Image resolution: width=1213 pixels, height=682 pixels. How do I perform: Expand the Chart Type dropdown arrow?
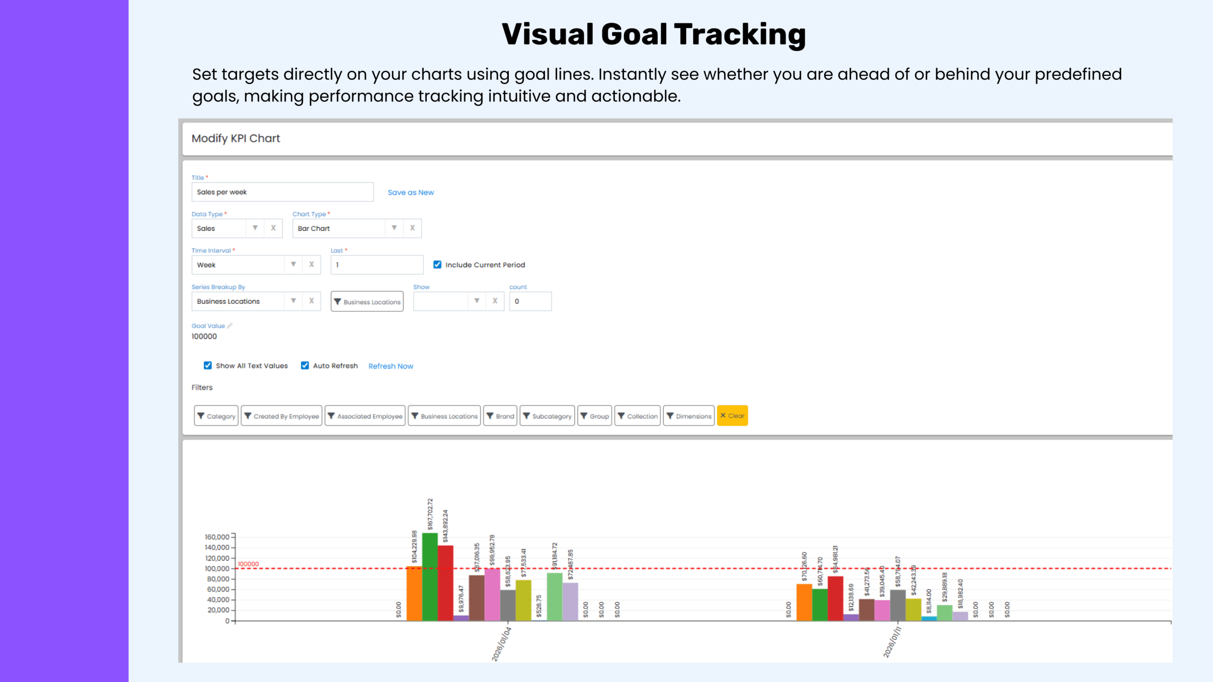(x=394, y=228)
